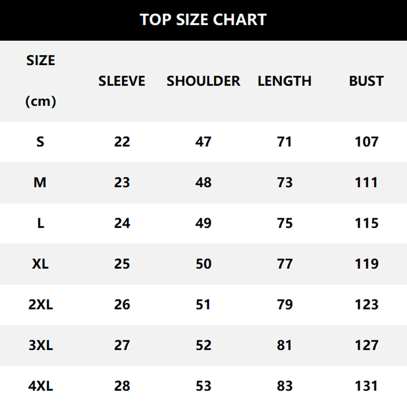The width and height of the screenshot is (407, 407).
Task: Select the shoulder value 50
Action: coord(203,264)
